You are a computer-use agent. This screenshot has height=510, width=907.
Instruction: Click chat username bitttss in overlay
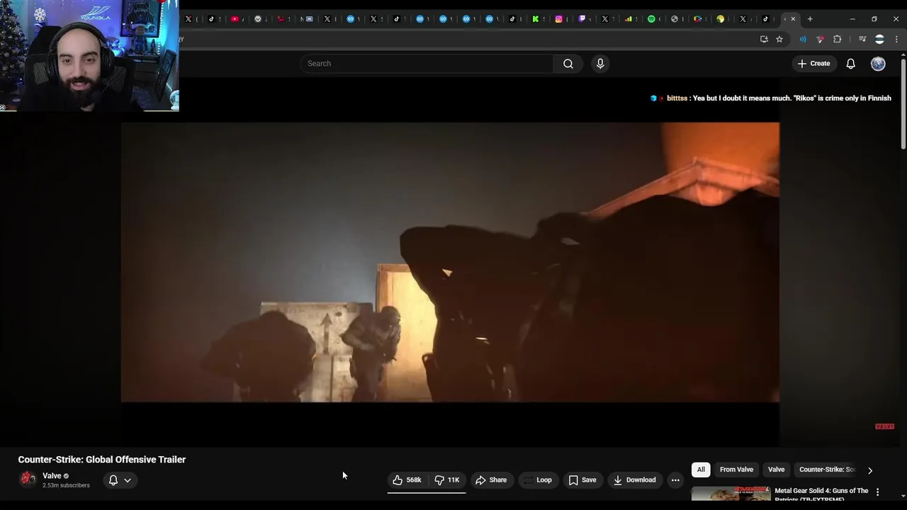point(677,98)
